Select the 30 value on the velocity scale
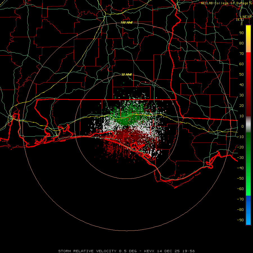253x253 pixels. [241, 95]
